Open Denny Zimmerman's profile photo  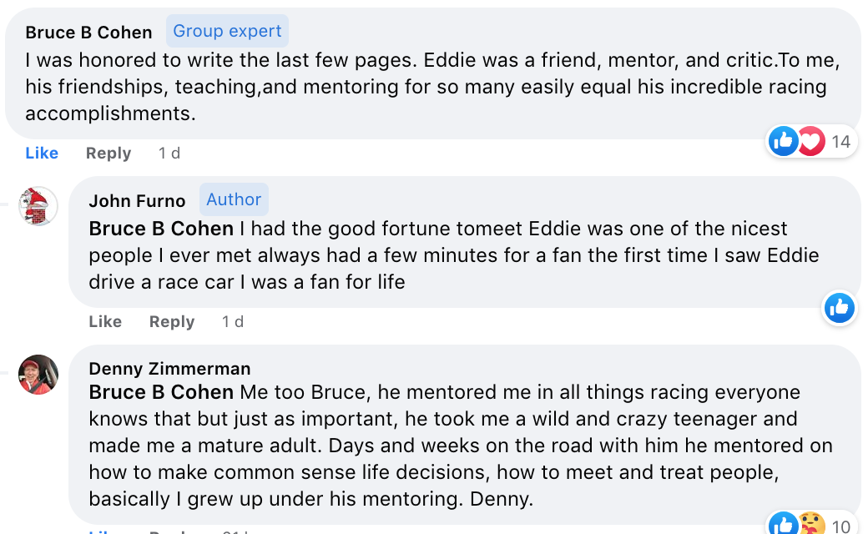point(38,375)
